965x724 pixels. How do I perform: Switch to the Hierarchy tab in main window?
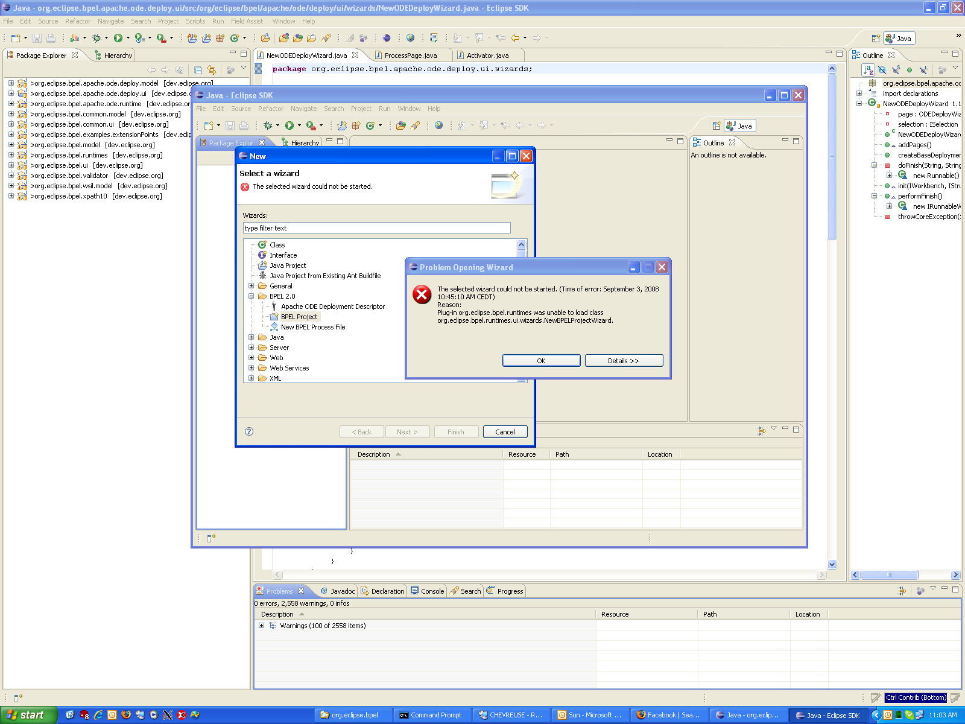pos(113,56)
